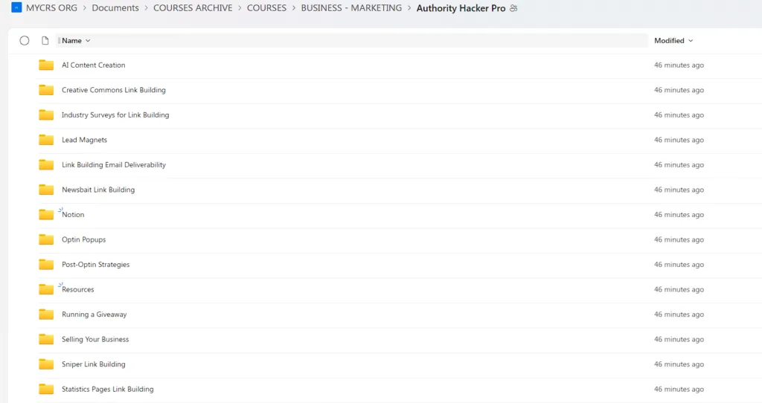Viewport: 762px width, 403px height.
Task: Toggle the select-all items circle
Action: (x=25, y=41)
